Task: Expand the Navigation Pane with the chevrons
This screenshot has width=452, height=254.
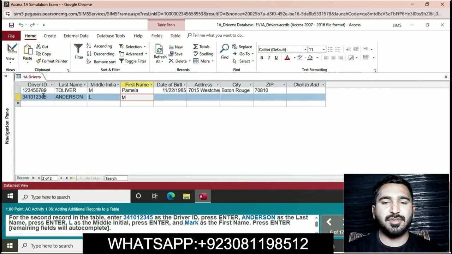Action: coord(6,76)
